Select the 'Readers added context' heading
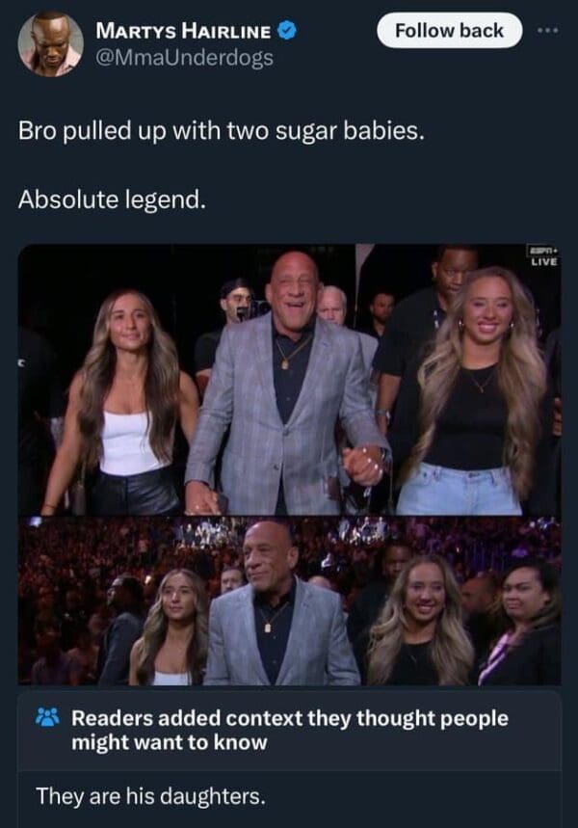 coord(290,731)
